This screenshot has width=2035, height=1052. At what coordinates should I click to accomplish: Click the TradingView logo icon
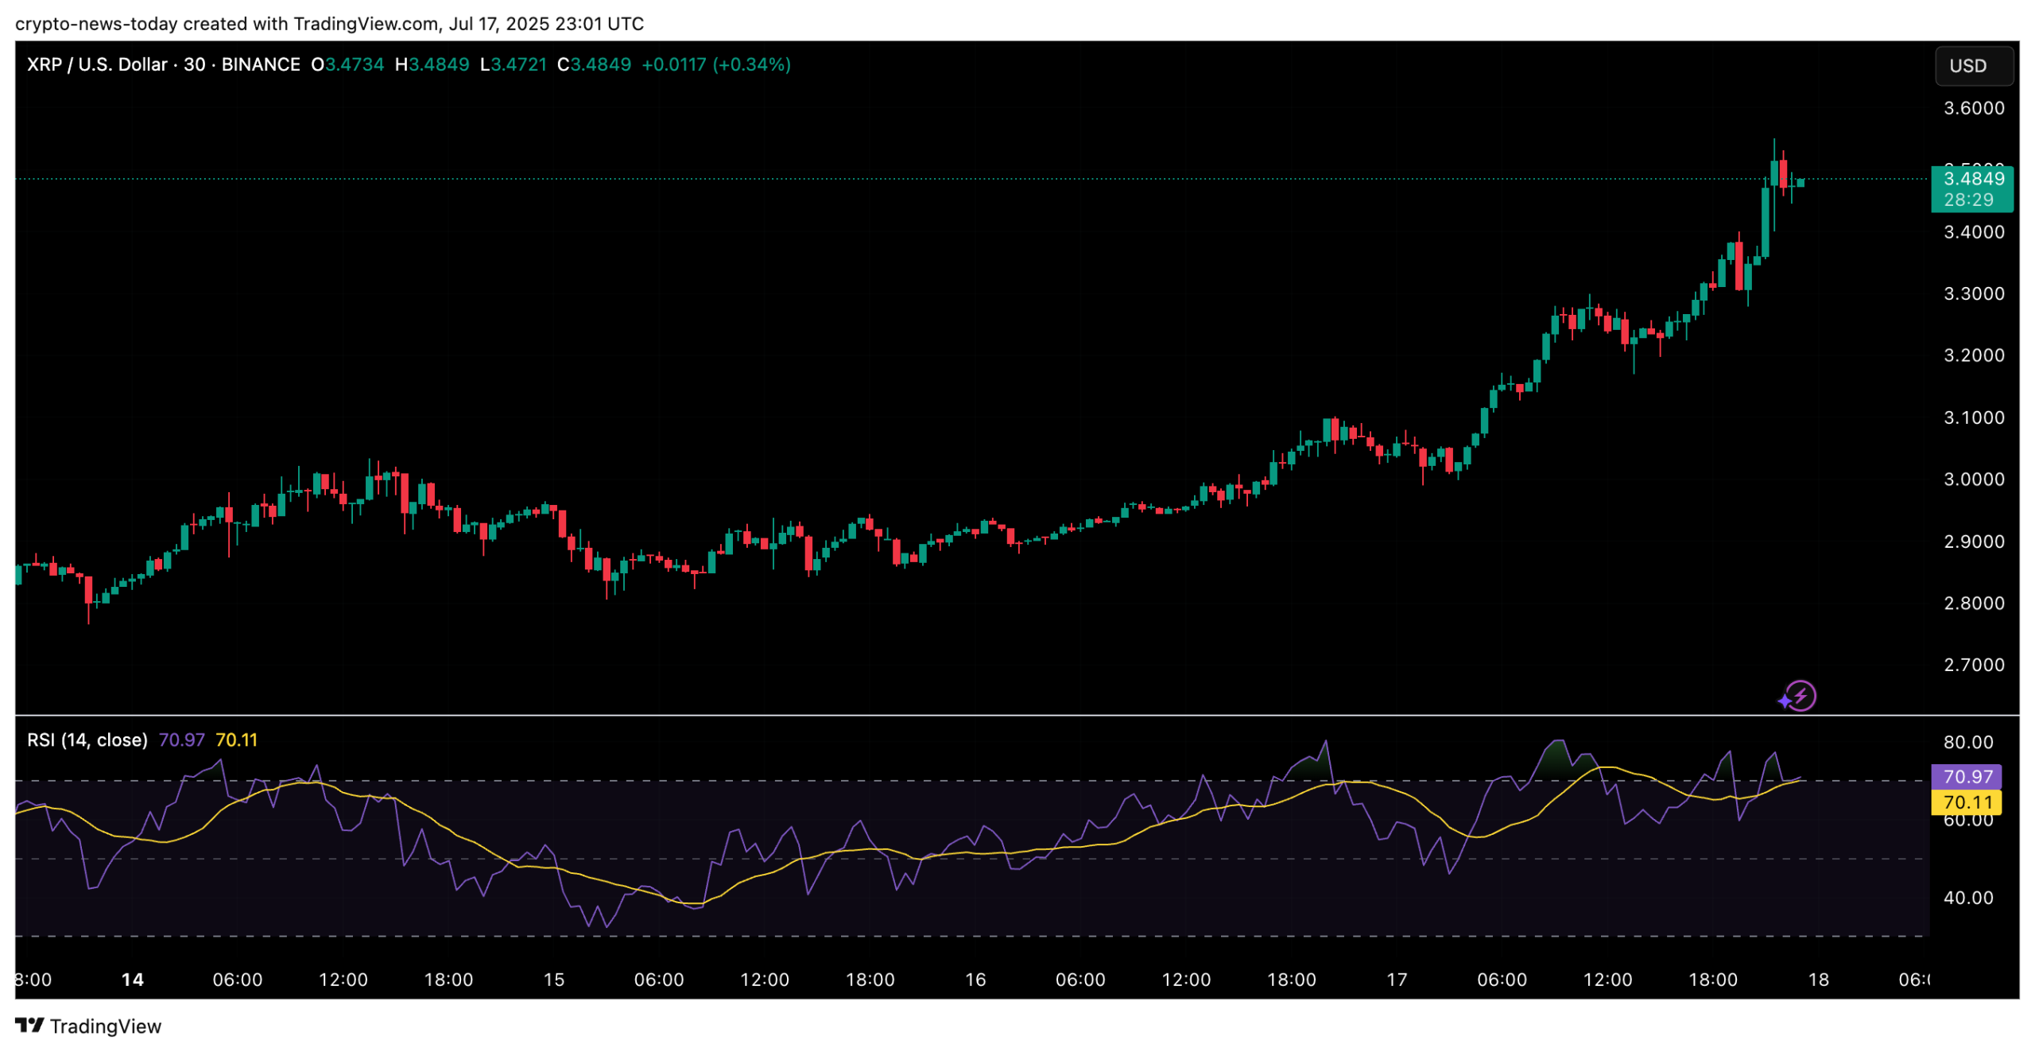click(x=29, y=1026)
